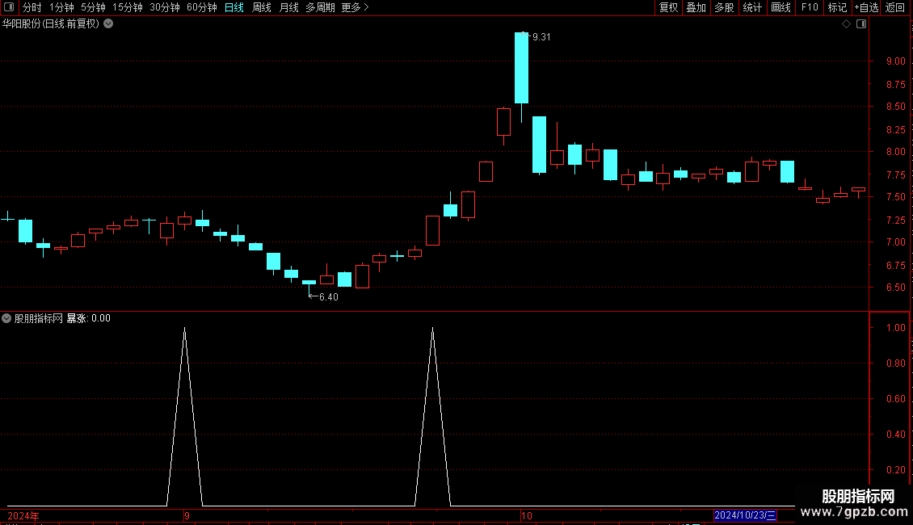Select the 1分钟 period
Viewport: 913px width, 525px height.
61,7
